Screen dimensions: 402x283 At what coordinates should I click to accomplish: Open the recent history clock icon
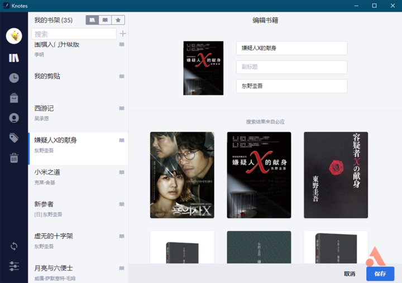(14, 78)
